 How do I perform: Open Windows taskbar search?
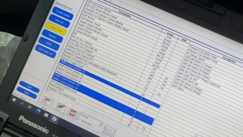22,103
